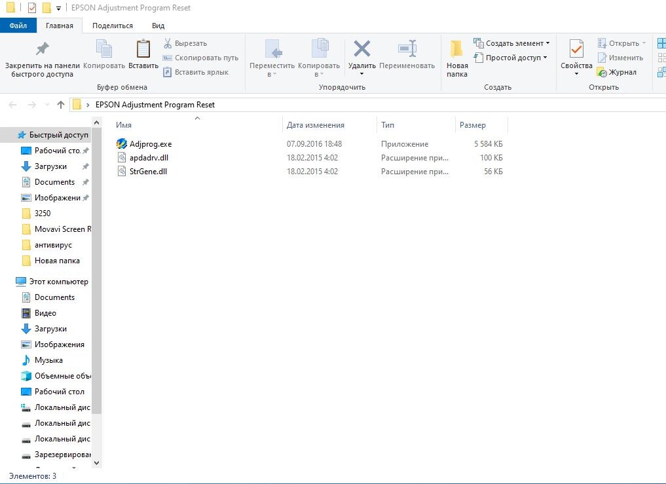Click Вырезать scissors icon
This screenshot has height=484, width=666.
click(x=168, y=43)
